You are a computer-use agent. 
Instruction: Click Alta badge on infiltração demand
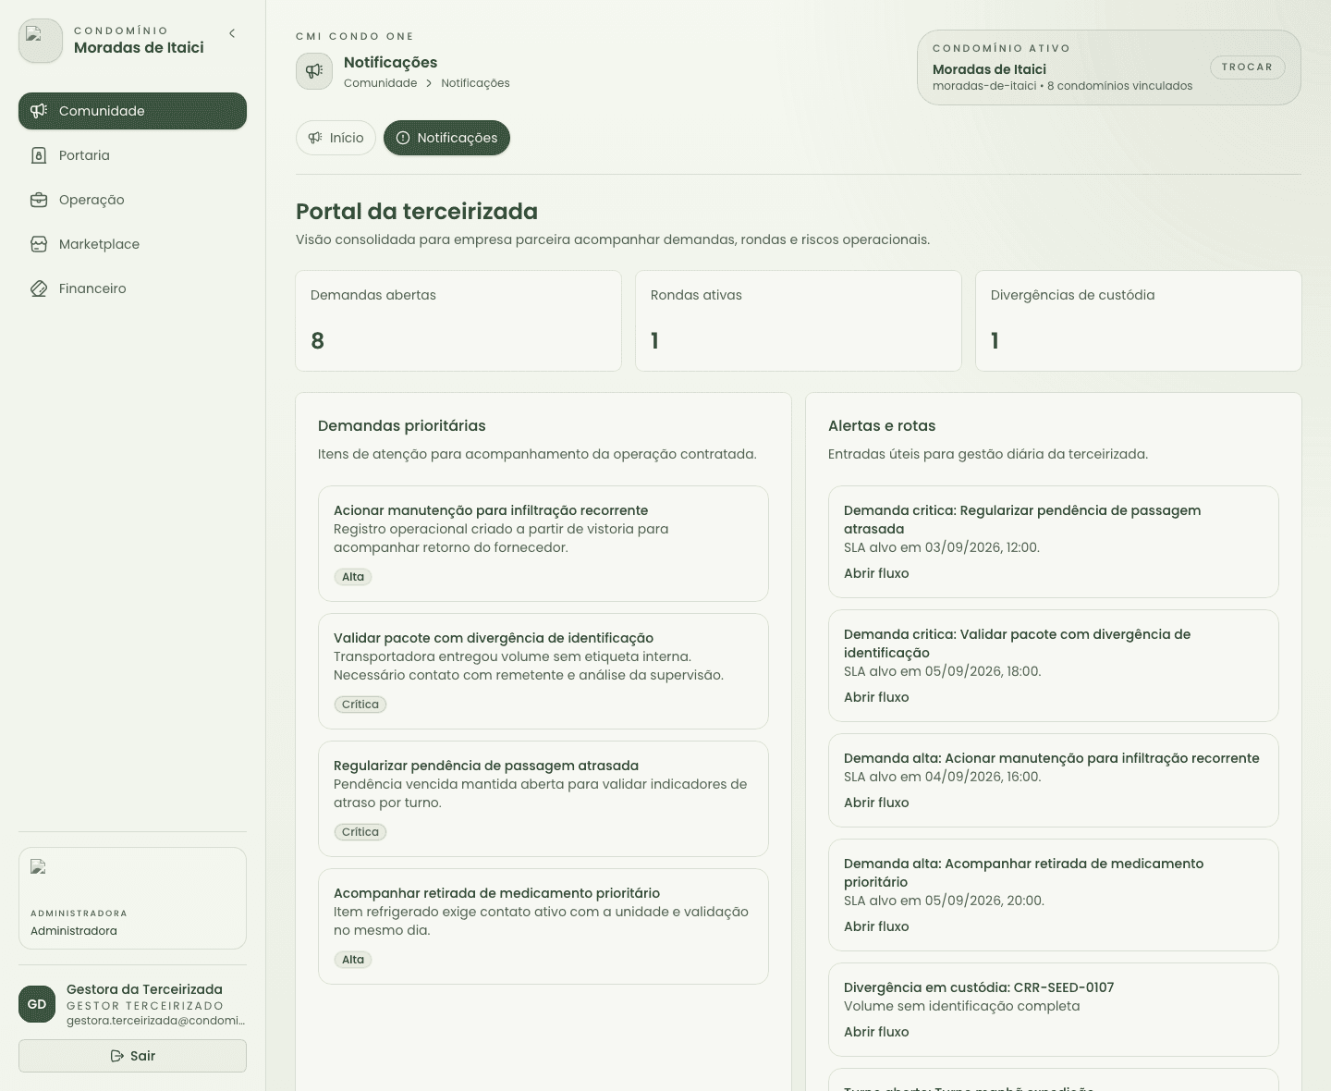[x=353, y=577]
